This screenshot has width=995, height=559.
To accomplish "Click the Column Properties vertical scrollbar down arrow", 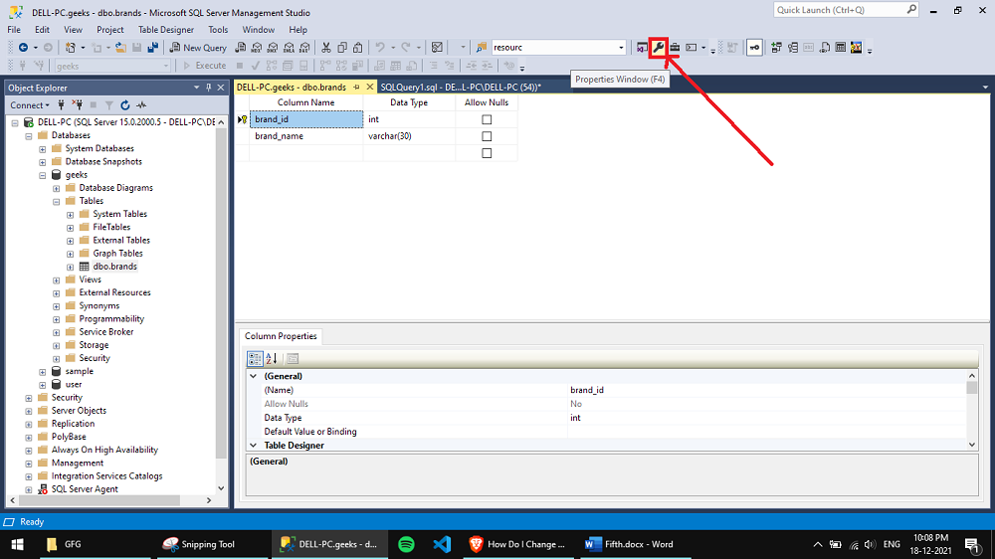I will [972, 445].
